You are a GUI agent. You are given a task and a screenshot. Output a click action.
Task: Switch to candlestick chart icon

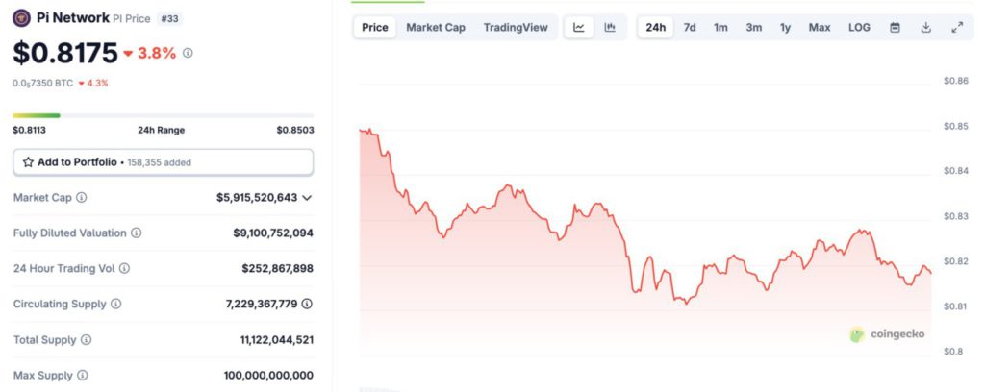(x=610, y=28)
